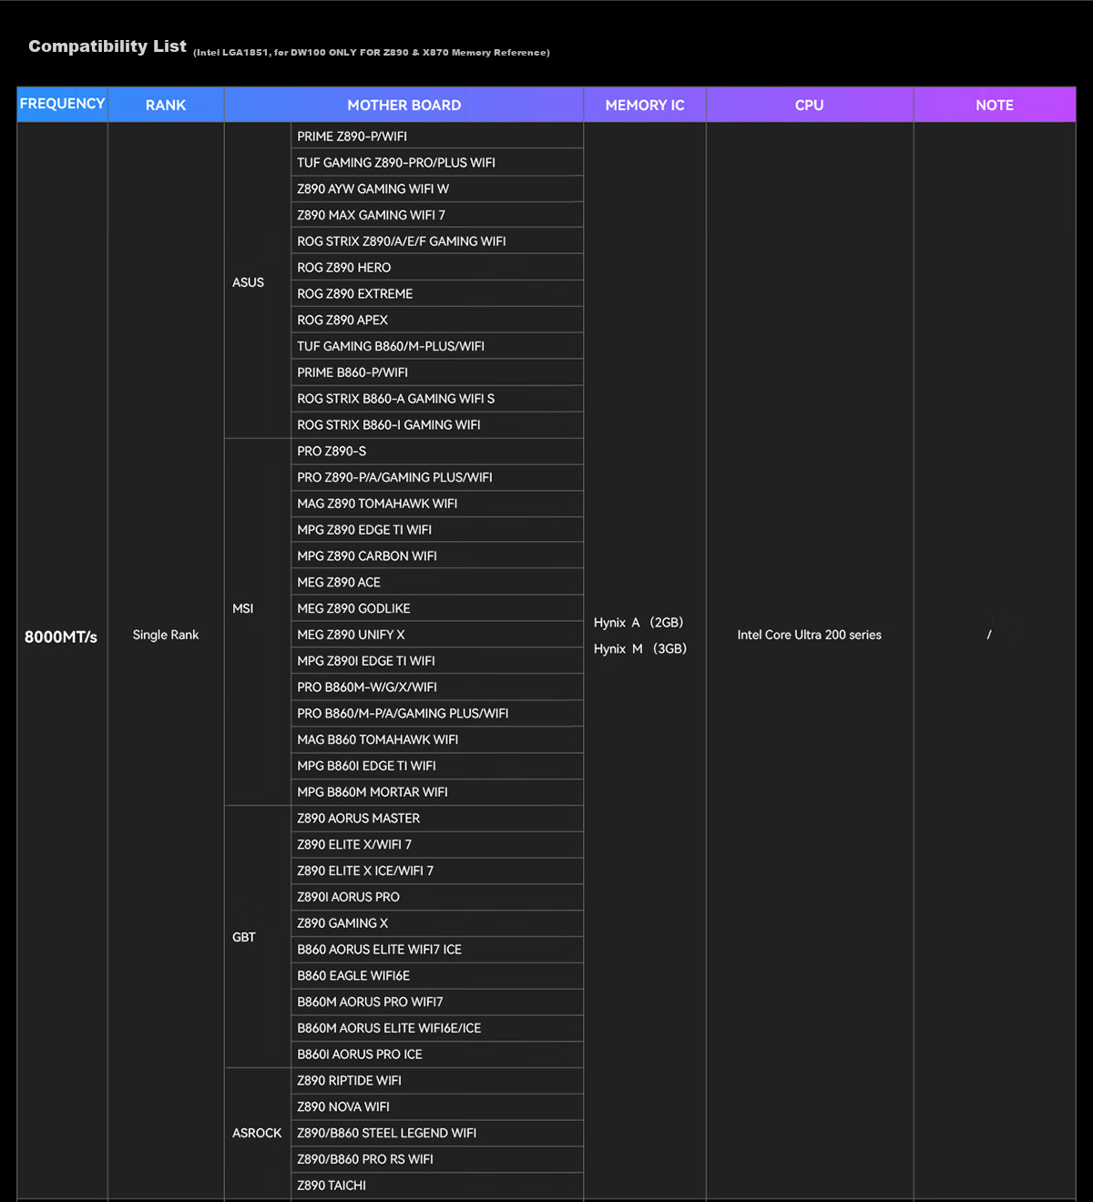Image resolution: width=1093 pixels, height=1202 pixels.
Task: Select Z890I AORUS PRO row
Action: [x=437, y=897]
